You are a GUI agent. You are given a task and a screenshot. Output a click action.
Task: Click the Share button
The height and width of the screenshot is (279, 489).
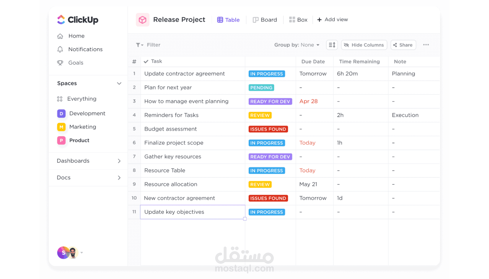point(403,45)
